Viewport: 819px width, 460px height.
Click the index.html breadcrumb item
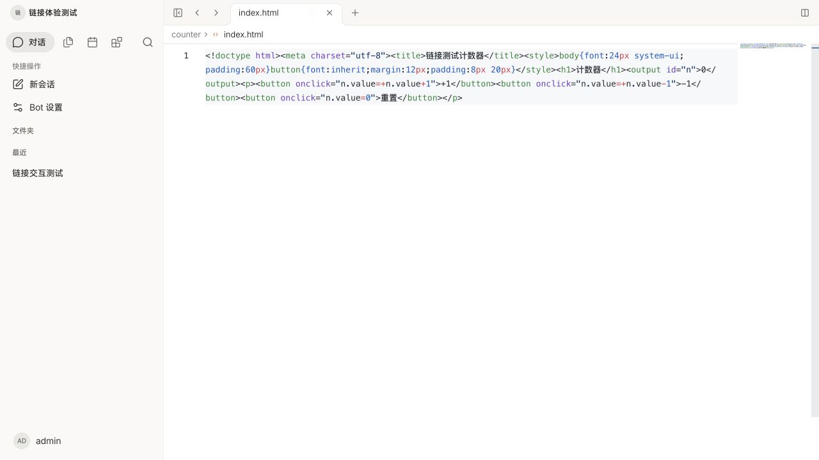(243, 34)
